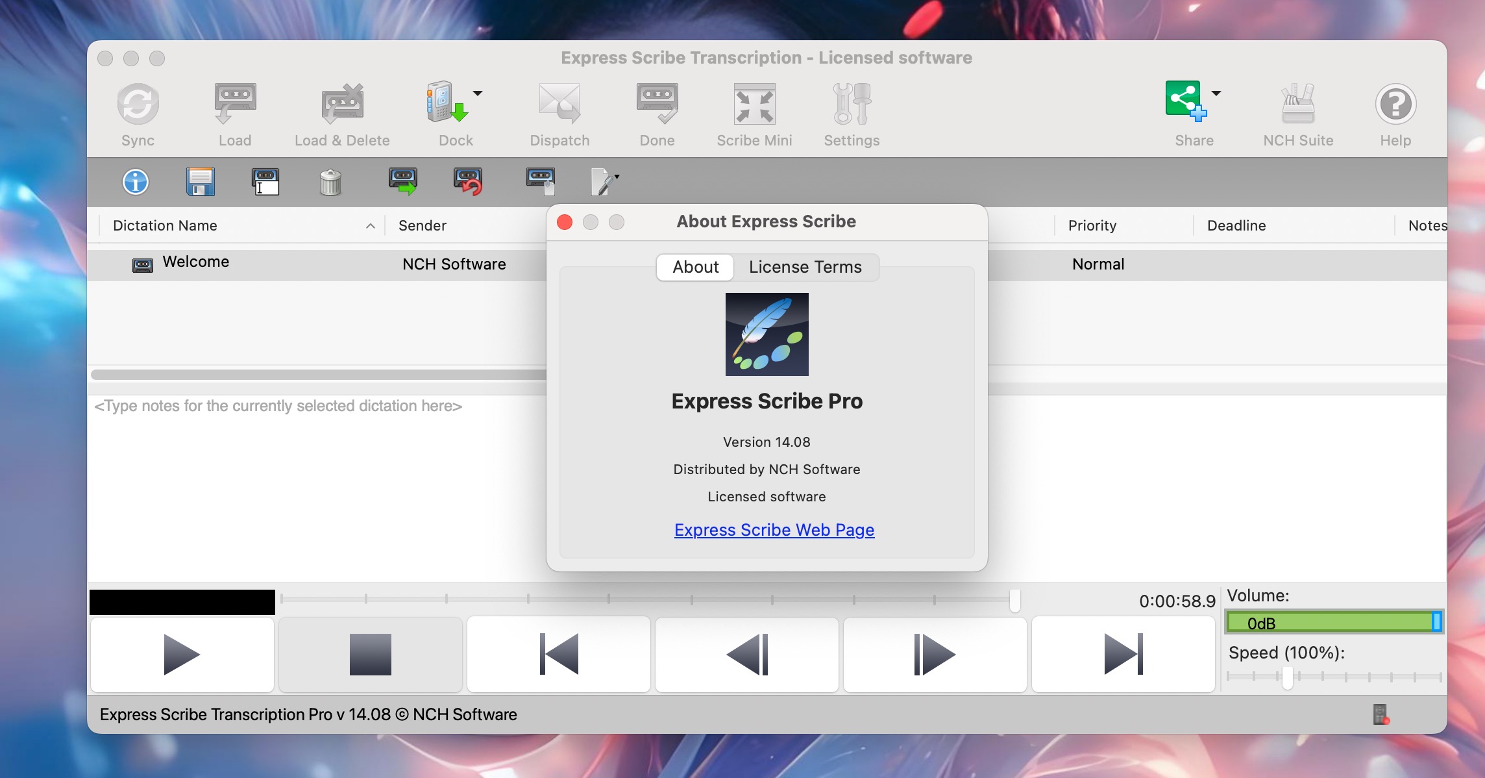Click the rename dictation cassette icon
The height and width of the screenshot is (778, 1485).
point(265,182)
